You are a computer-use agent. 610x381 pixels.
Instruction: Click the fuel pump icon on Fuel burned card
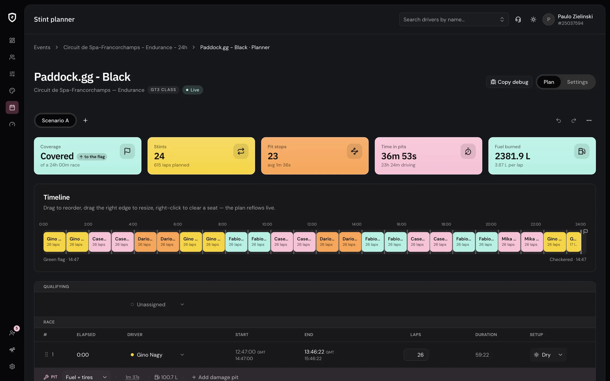tap(582, 151)
